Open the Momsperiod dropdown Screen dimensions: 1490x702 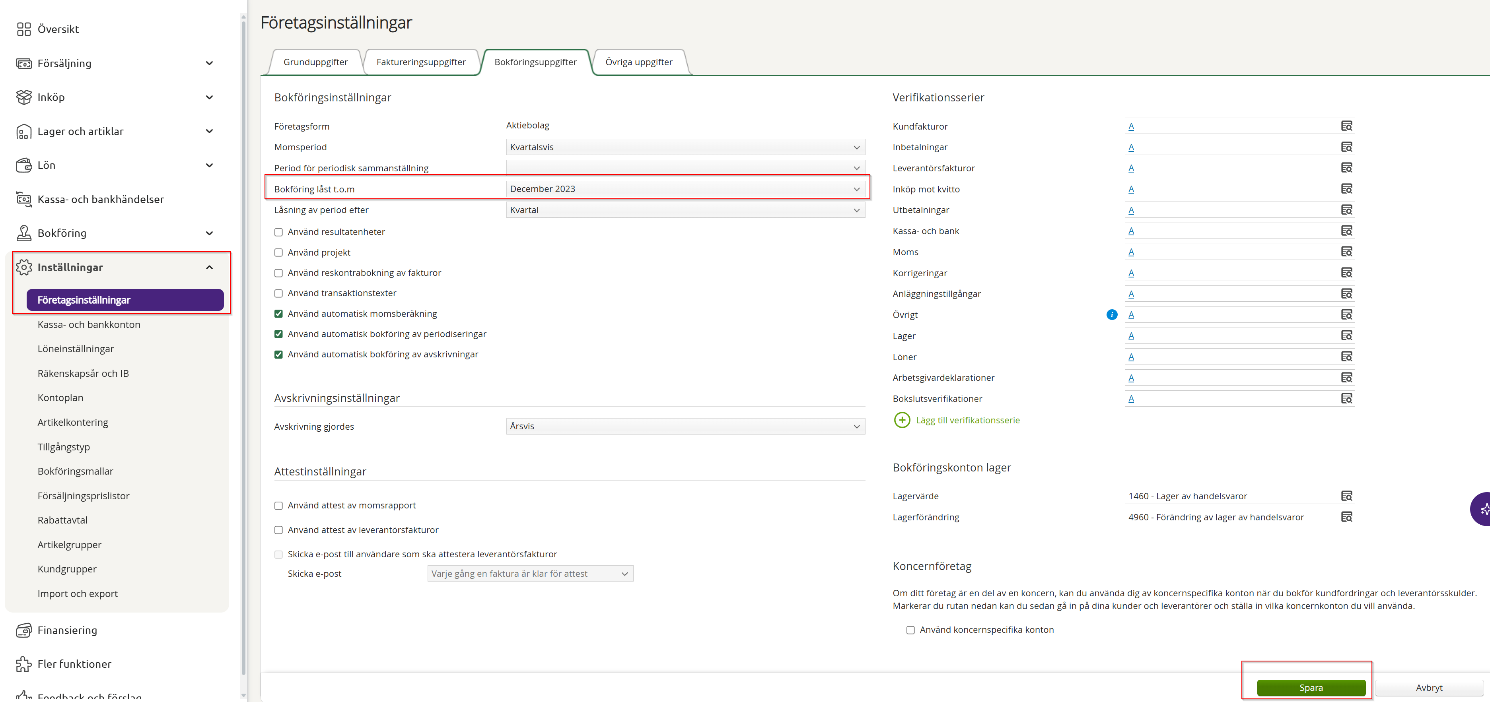pos(685,147)
